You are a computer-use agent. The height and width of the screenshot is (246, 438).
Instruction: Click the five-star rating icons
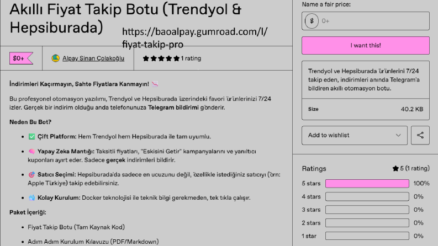(161, 58)
